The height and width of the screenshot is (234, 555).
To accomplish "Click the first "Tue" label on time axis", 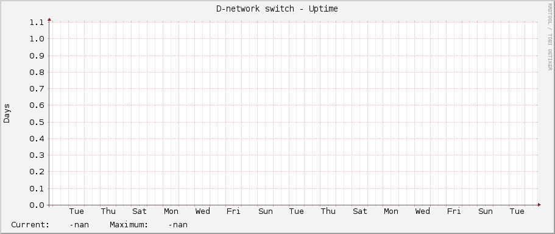I will [x=76, y=211].
